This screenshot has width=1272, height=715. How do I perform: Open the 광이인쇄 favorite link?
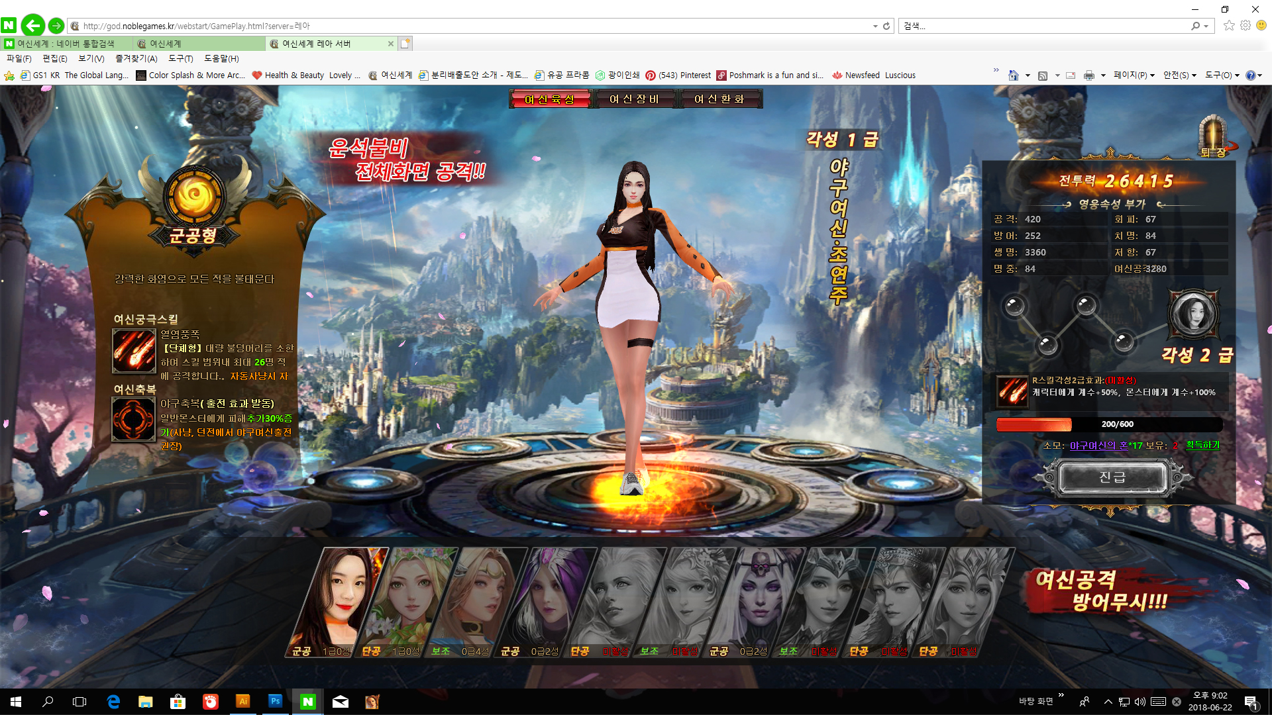617,75
